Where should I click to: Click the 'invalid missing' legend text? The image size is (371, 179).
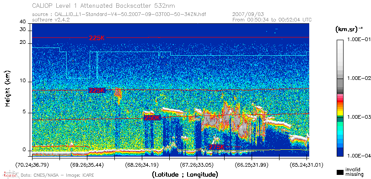(354, 172)
